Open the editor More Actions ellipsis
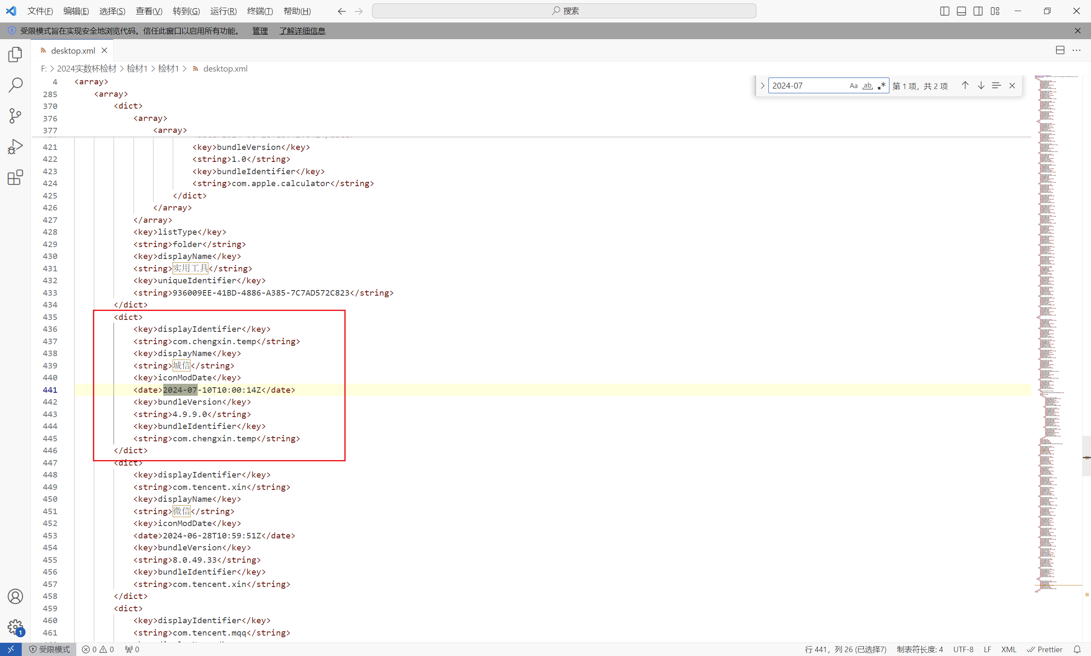Image resolution: width=1091 pixels, height=656 pixels. 1077,50
